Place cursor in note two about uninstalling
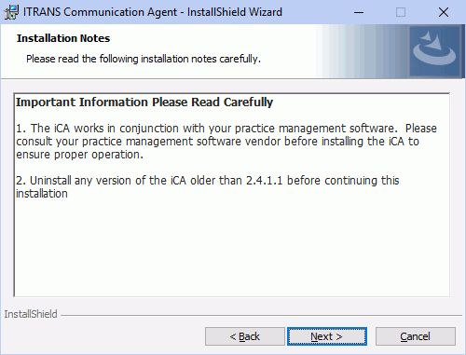The height and width of the screenshot is (355, 466). pyautogui.click(x=208, y=187)
